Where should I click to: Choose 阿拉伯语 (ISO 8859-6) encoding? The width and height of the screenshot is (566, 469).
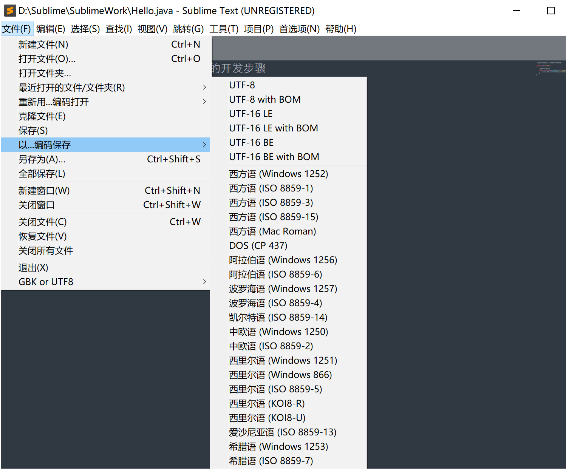click(288, 275)
